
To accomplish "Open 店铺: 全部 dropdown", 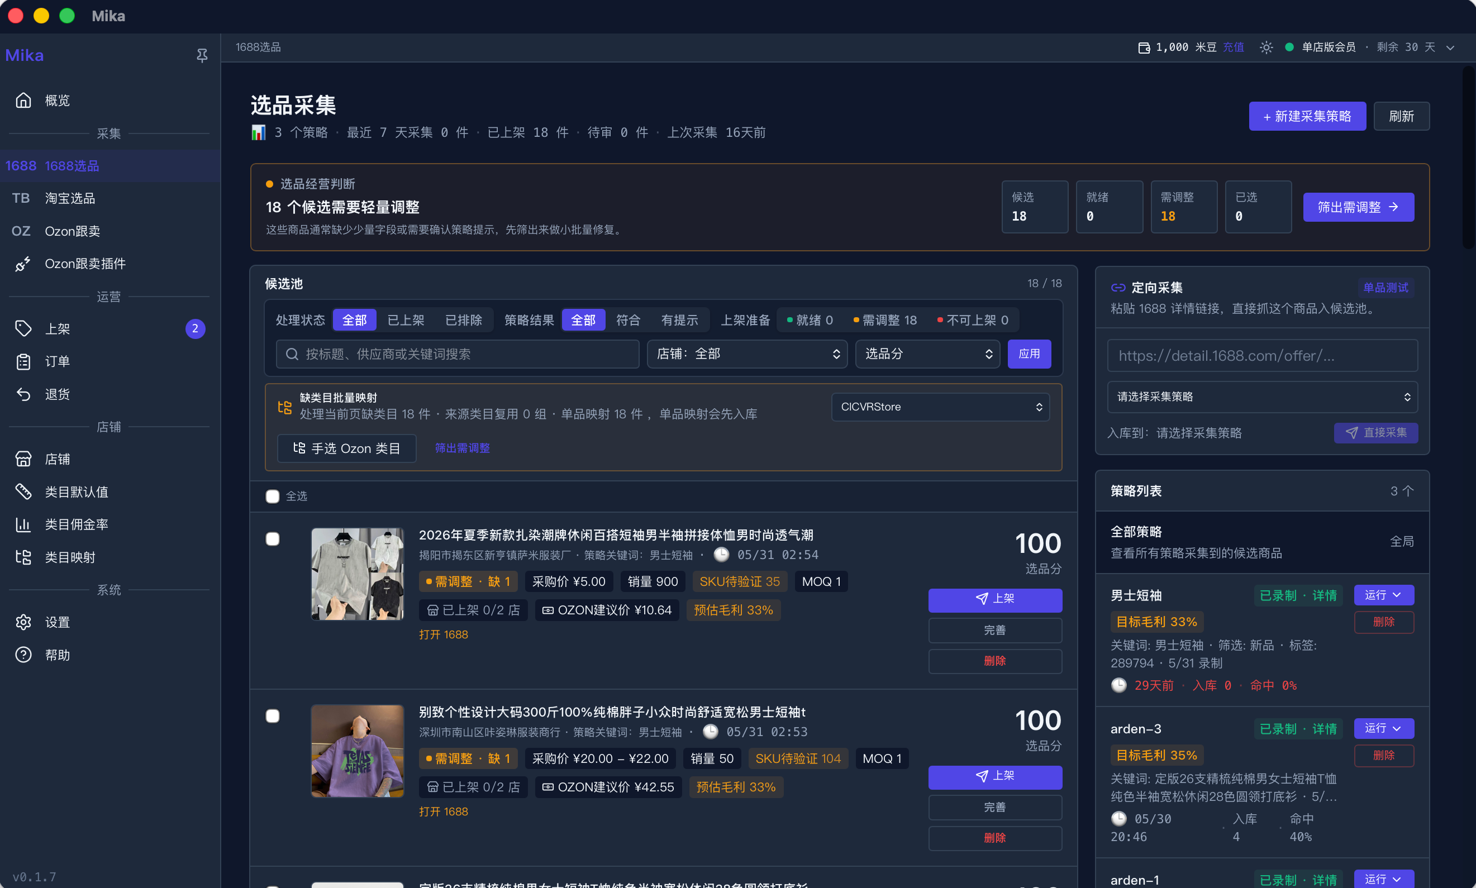I will [x=747, y=354].
